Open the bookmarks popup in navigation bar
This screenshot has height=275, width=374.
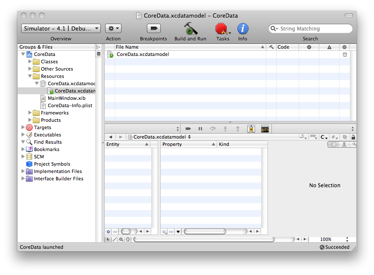click(302, 137)
